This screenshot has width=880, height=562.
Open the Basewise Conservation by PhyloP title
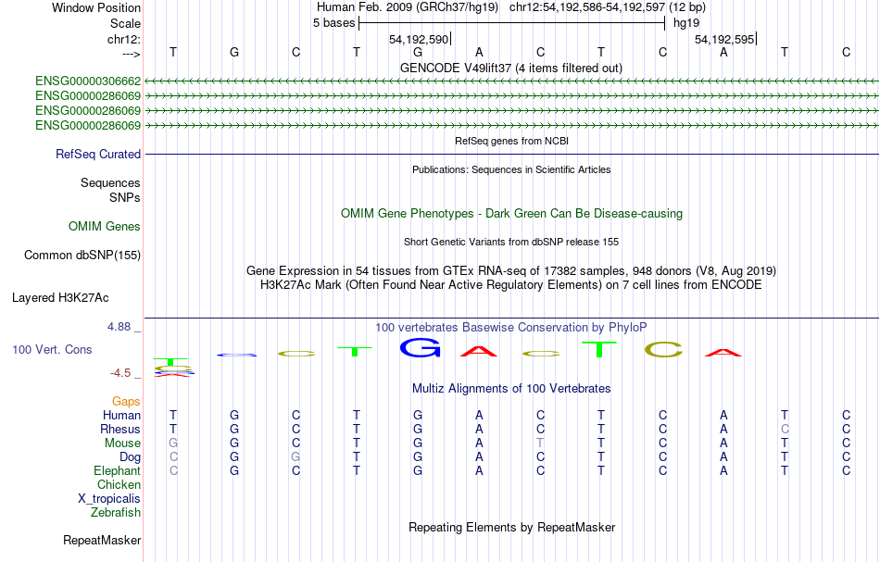tap(511, 327)
